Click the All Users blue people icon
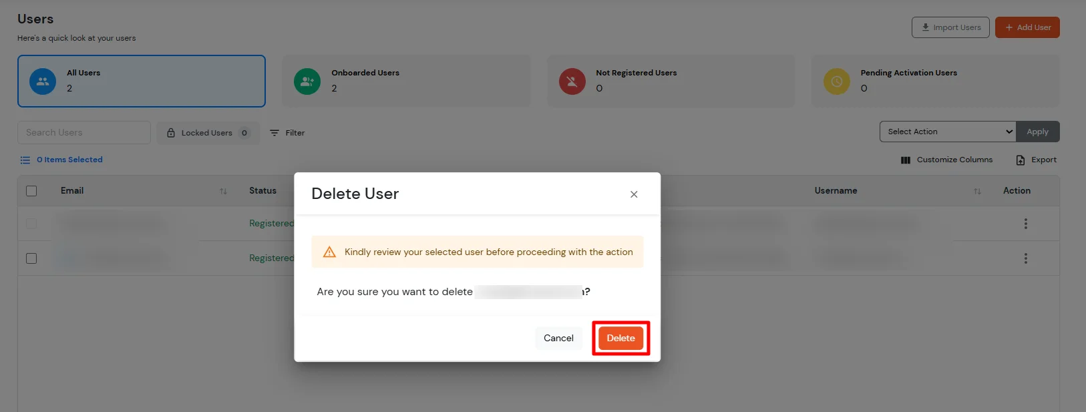Screen dimensions: 1086x412 [43, 81]
